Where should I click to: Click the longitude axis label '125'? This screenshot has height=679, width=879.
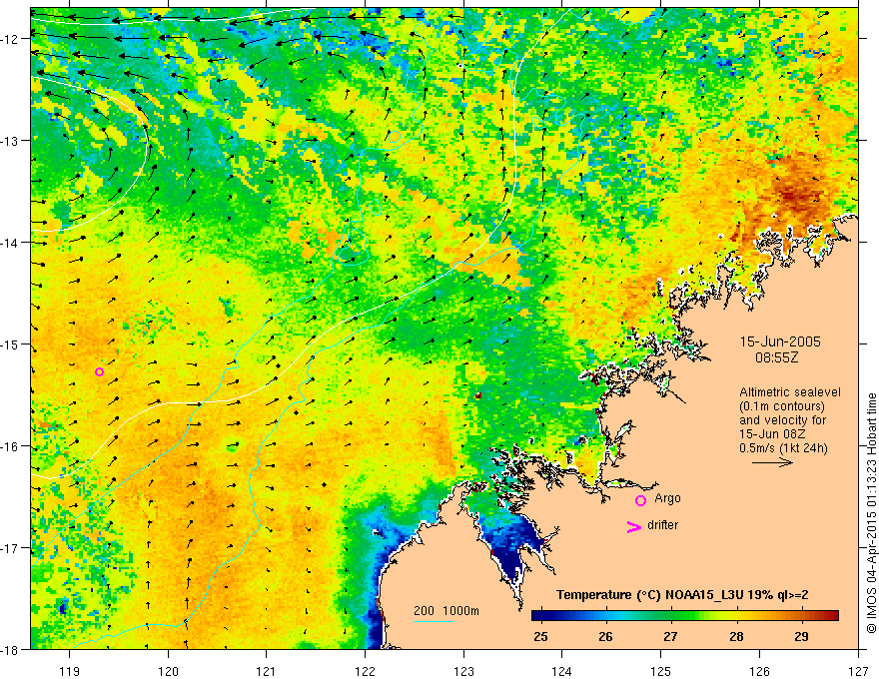pyautogui.click(x=661, y=671)
